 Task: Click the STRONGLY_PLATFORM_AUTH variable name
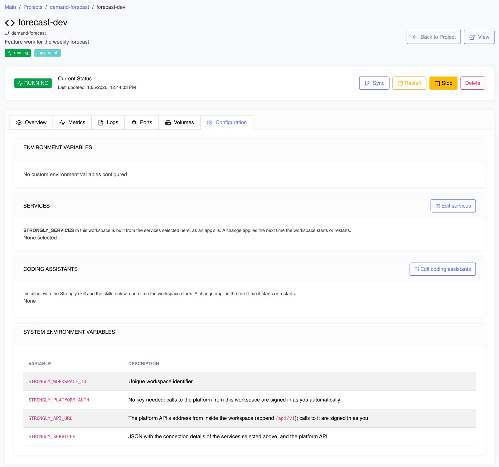point(59,400)
